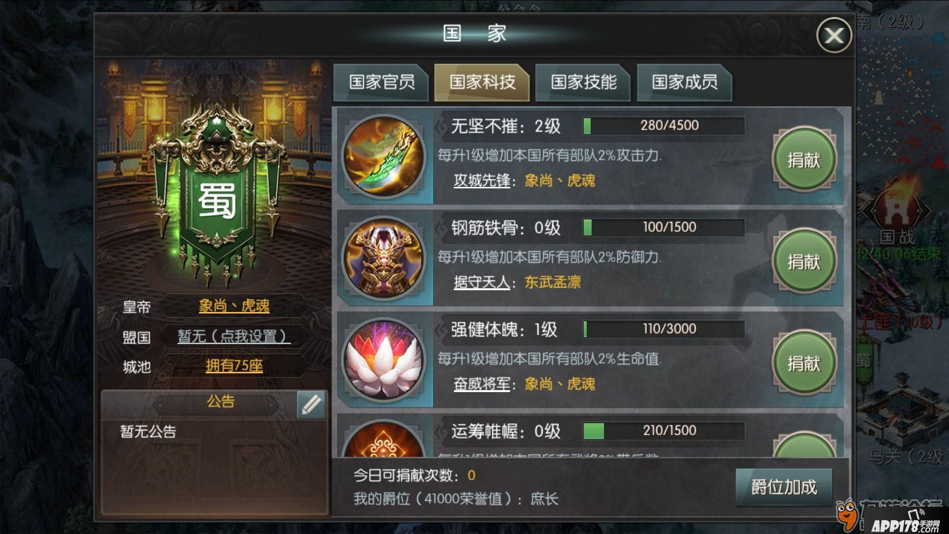Click the 蜀 kingdom banner emblem

[216, 193]
